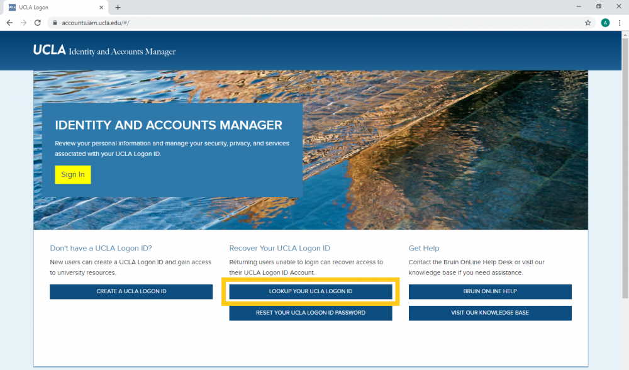Click the UCLA logo in the header

point(50,50)
